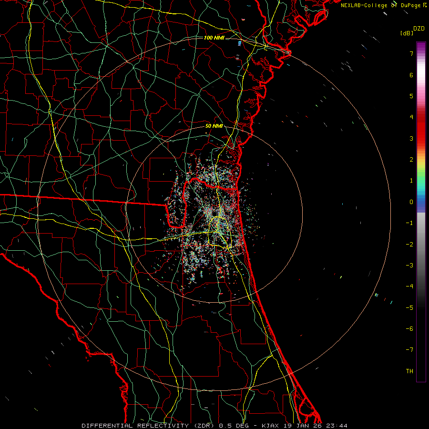
Task: Click the -7 value on ZDR scale
Action: (x=409, y=350)
